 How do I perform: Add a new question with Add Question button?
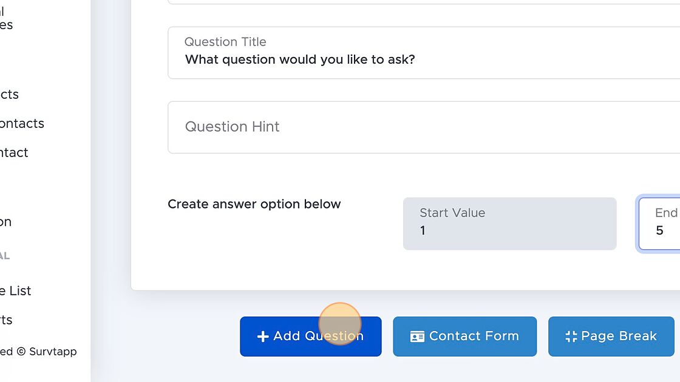pyautogui.click(x=310, y=337)
